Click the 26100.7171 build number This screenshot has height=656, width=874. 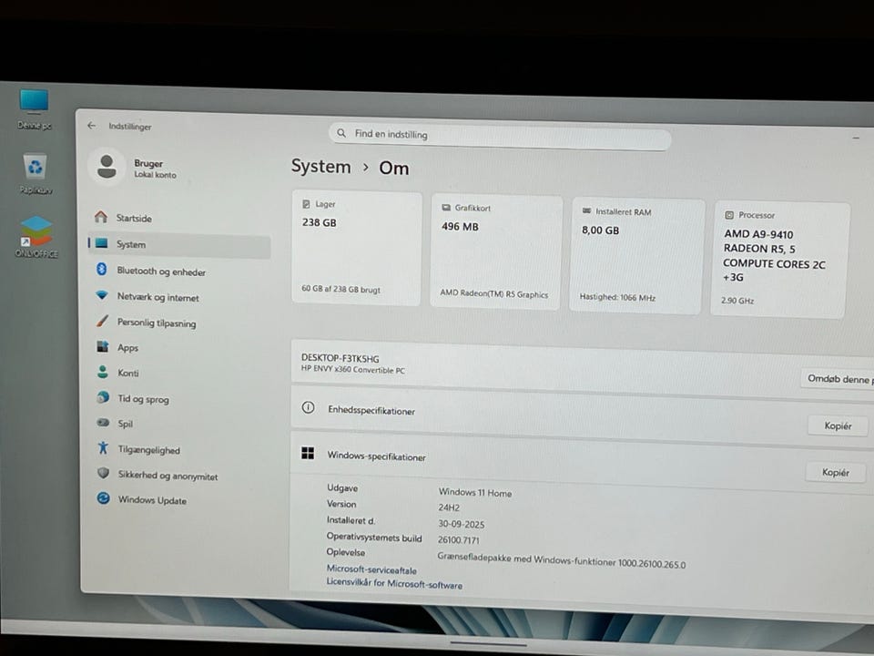coord(458,539)
